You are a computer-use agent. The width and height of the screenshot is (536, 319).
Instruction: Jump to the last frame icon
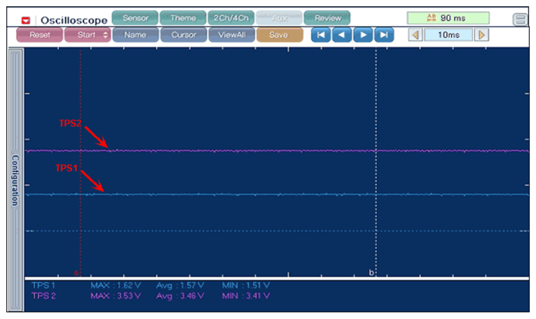point(384,35)
